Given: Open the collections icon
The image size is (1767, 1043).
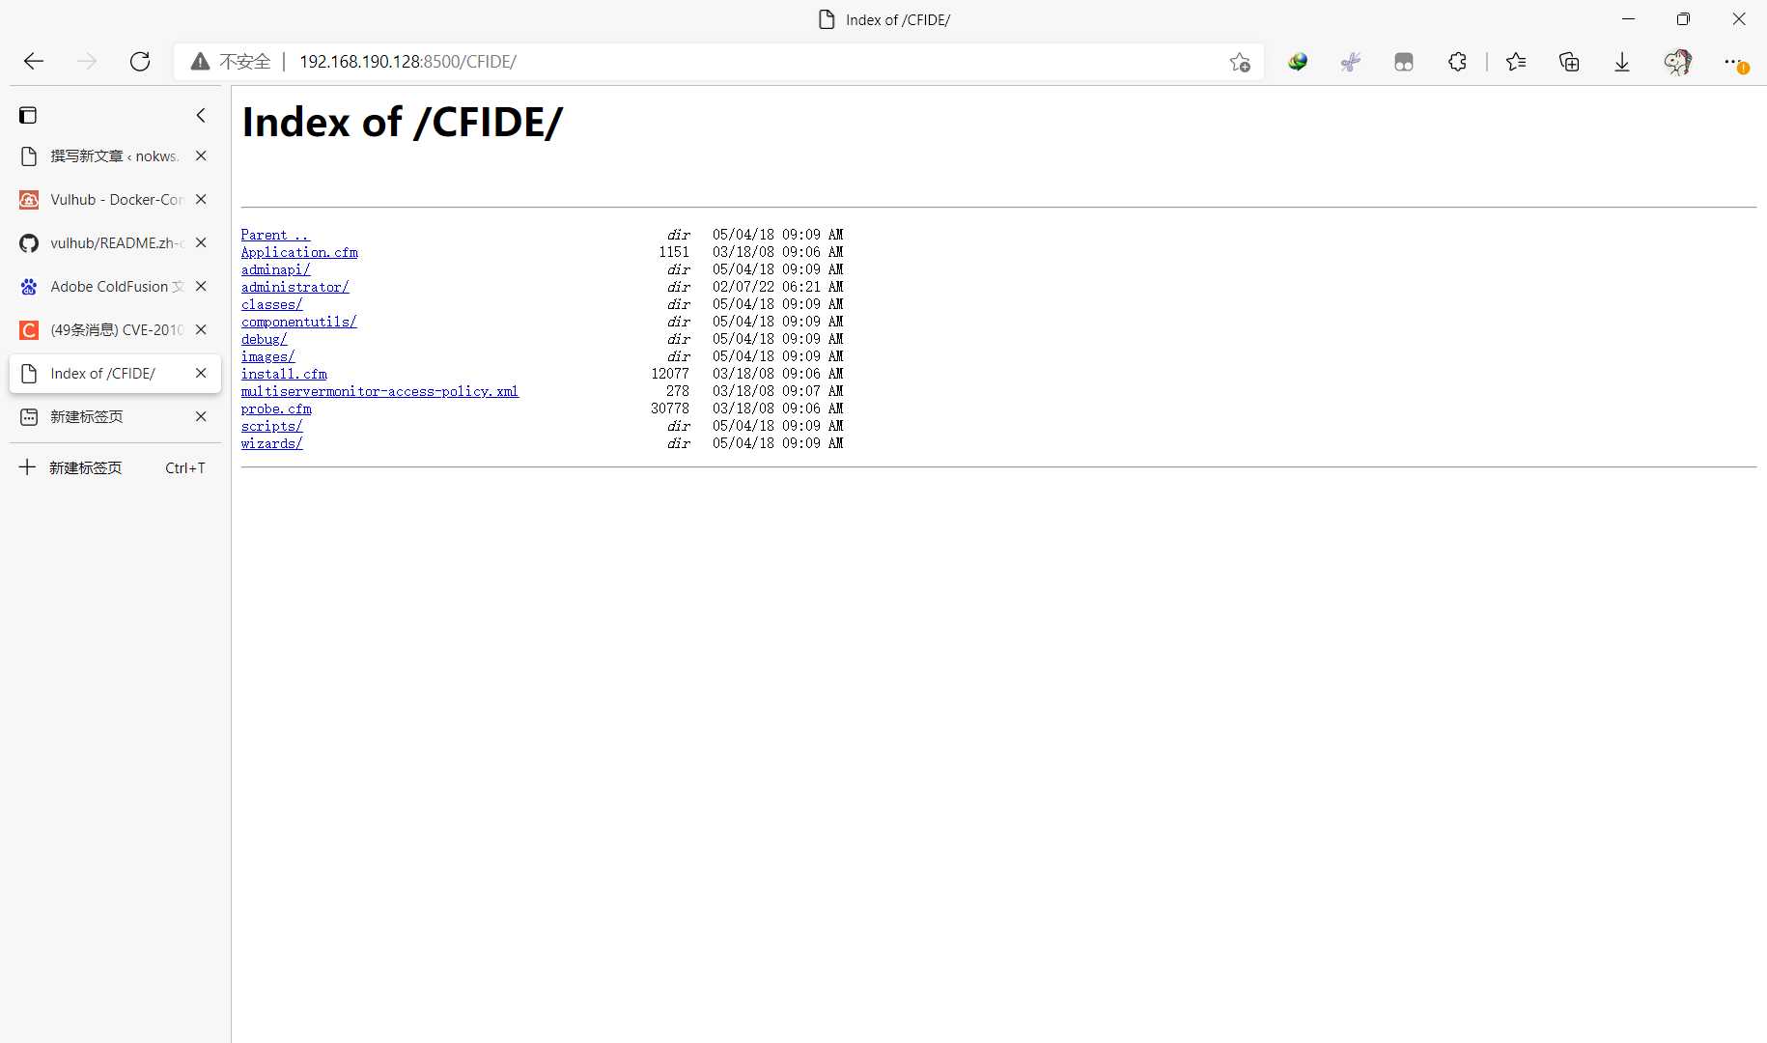Looking at the screenshot, I should pyautogui.click(x=1569, y=62).
